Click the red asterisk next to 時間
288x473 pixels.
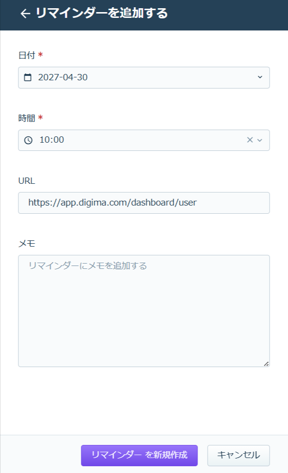41,118
